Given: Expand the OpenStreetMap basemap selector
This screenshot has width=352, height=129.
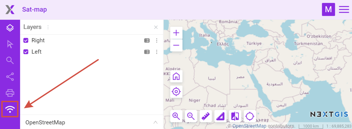Looking at the screenshot, I should 156,122.
